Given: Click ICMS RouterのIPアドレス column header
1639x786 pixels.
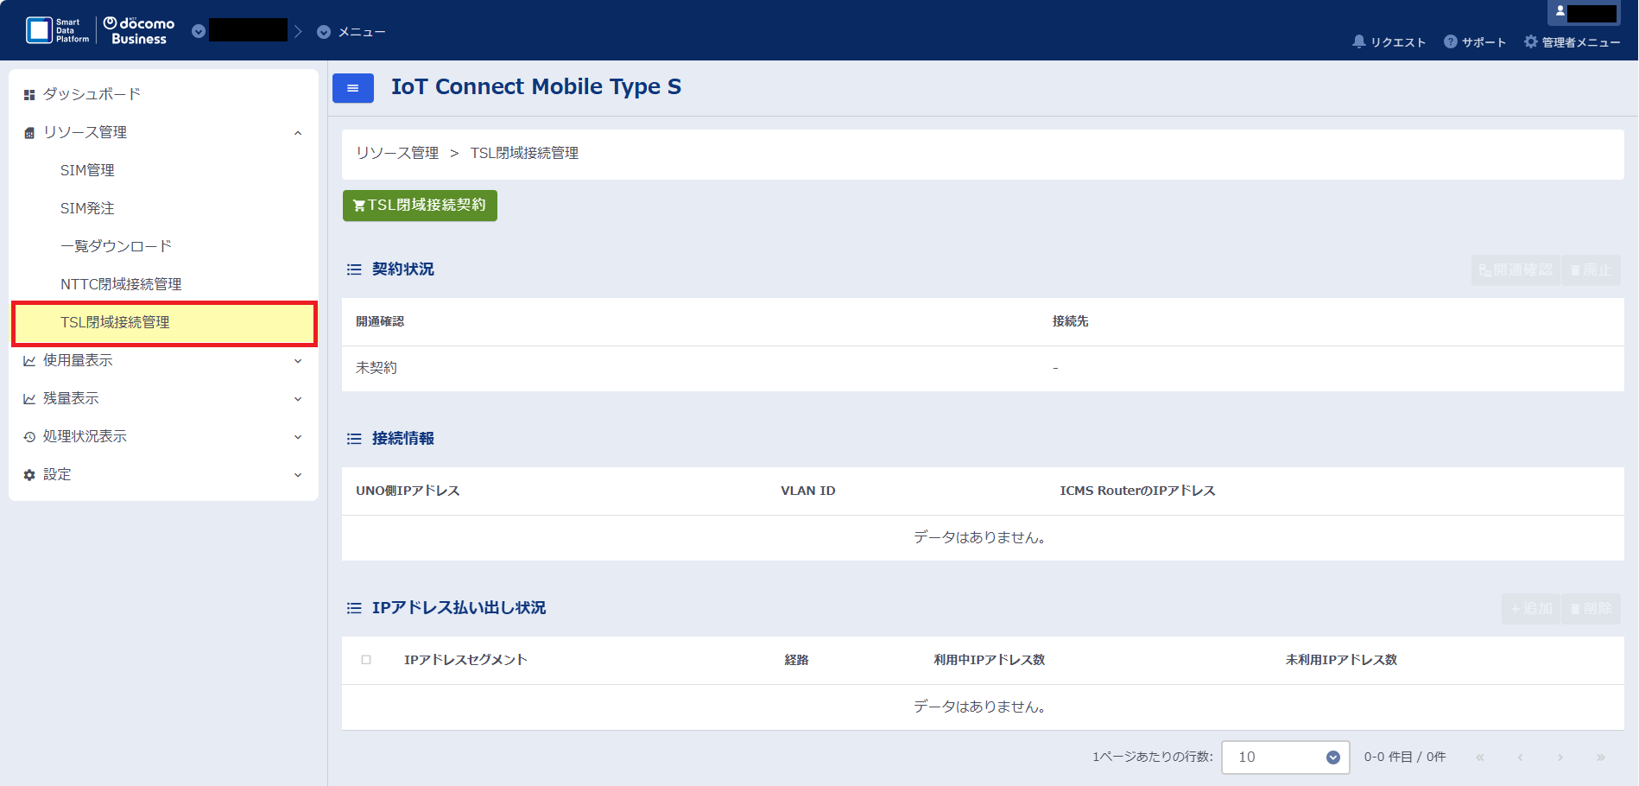Looking at the screenshot, I should tap(1137, 491).
